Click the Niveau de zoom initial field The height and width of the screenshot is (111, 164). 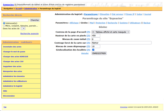96,39
